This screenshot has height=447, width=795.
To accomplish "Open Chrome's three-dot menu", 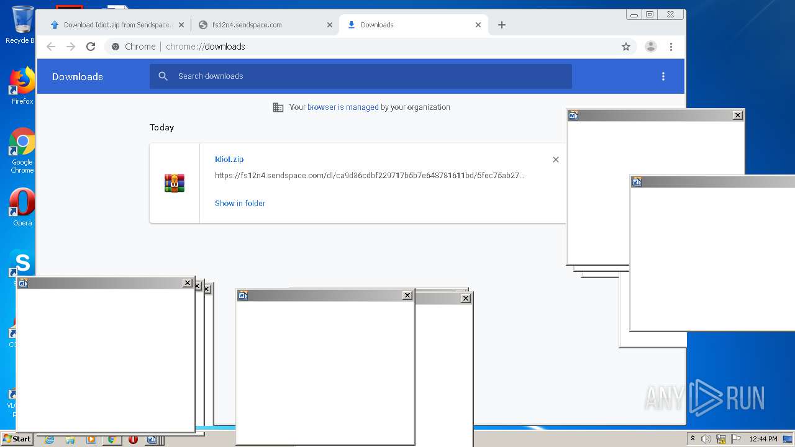I will 671,47.
